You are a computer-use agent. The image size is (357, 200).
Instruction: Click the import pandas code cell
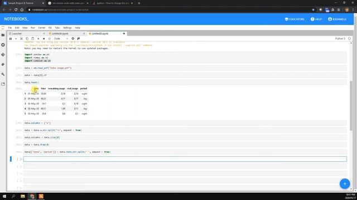185,58
